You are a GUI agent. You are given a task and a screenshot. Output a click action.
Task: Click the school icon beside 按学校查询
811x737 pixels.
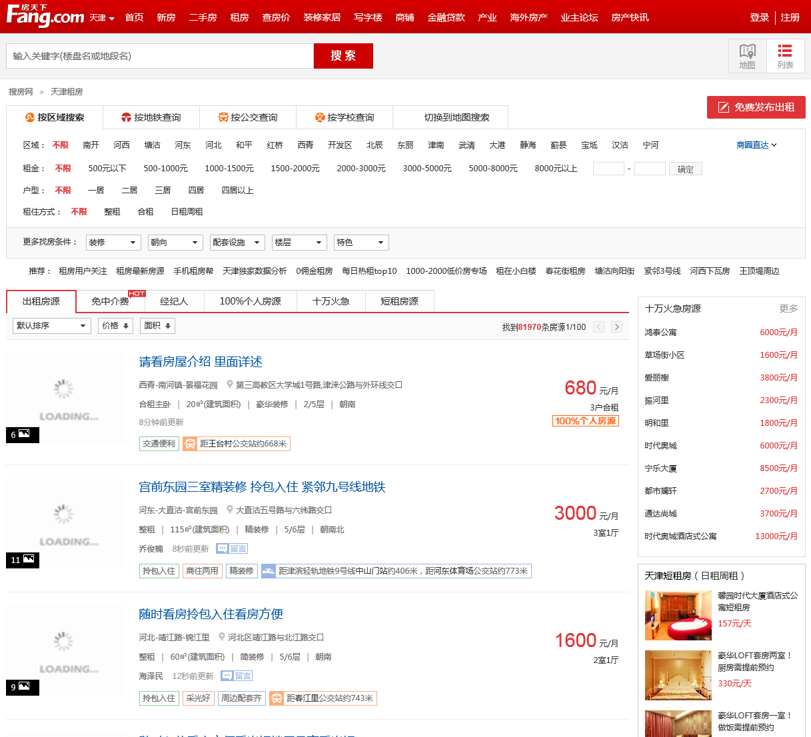tap(320, 117)
